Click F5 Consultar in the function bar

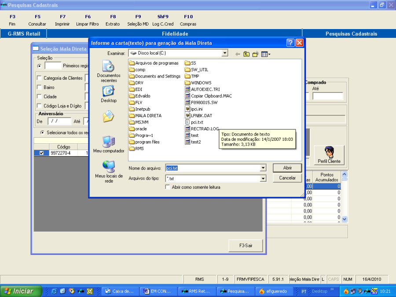point(37,20)
